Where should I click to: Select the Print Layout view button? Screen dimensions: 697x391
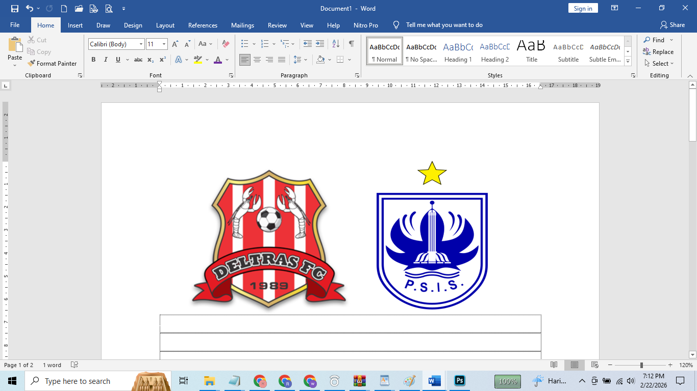[575, 365]
